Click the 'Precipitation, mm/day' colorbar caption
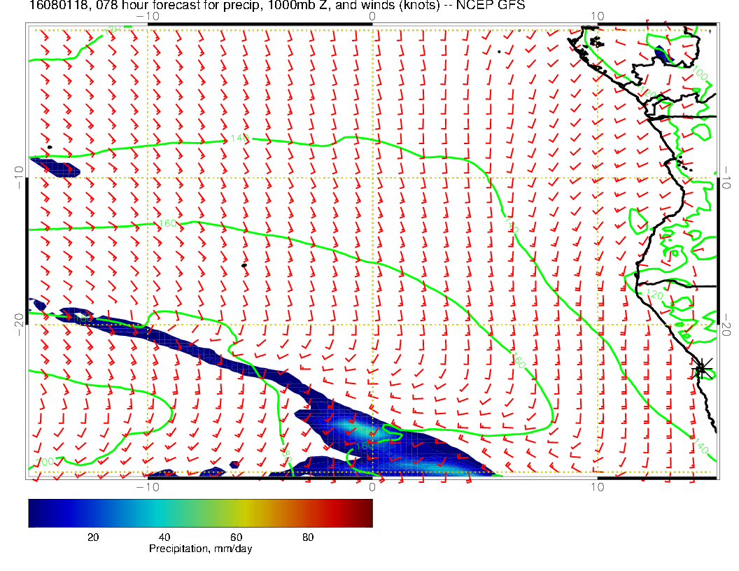 click(200, 549)
